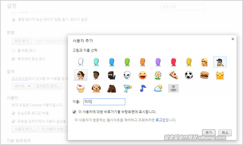The image size is (243, 145).
Task: Click the 이름 text field
Action: pyautogui.click(x=104, y=102)
